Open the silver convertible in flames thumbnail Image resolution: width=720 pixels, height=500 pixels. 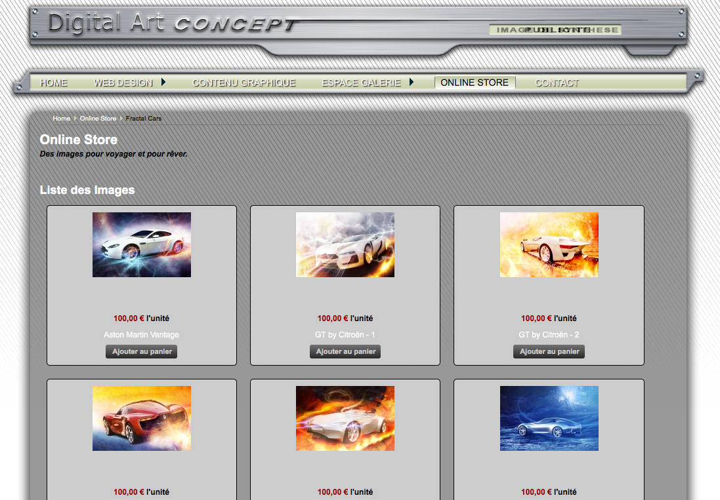345,419
